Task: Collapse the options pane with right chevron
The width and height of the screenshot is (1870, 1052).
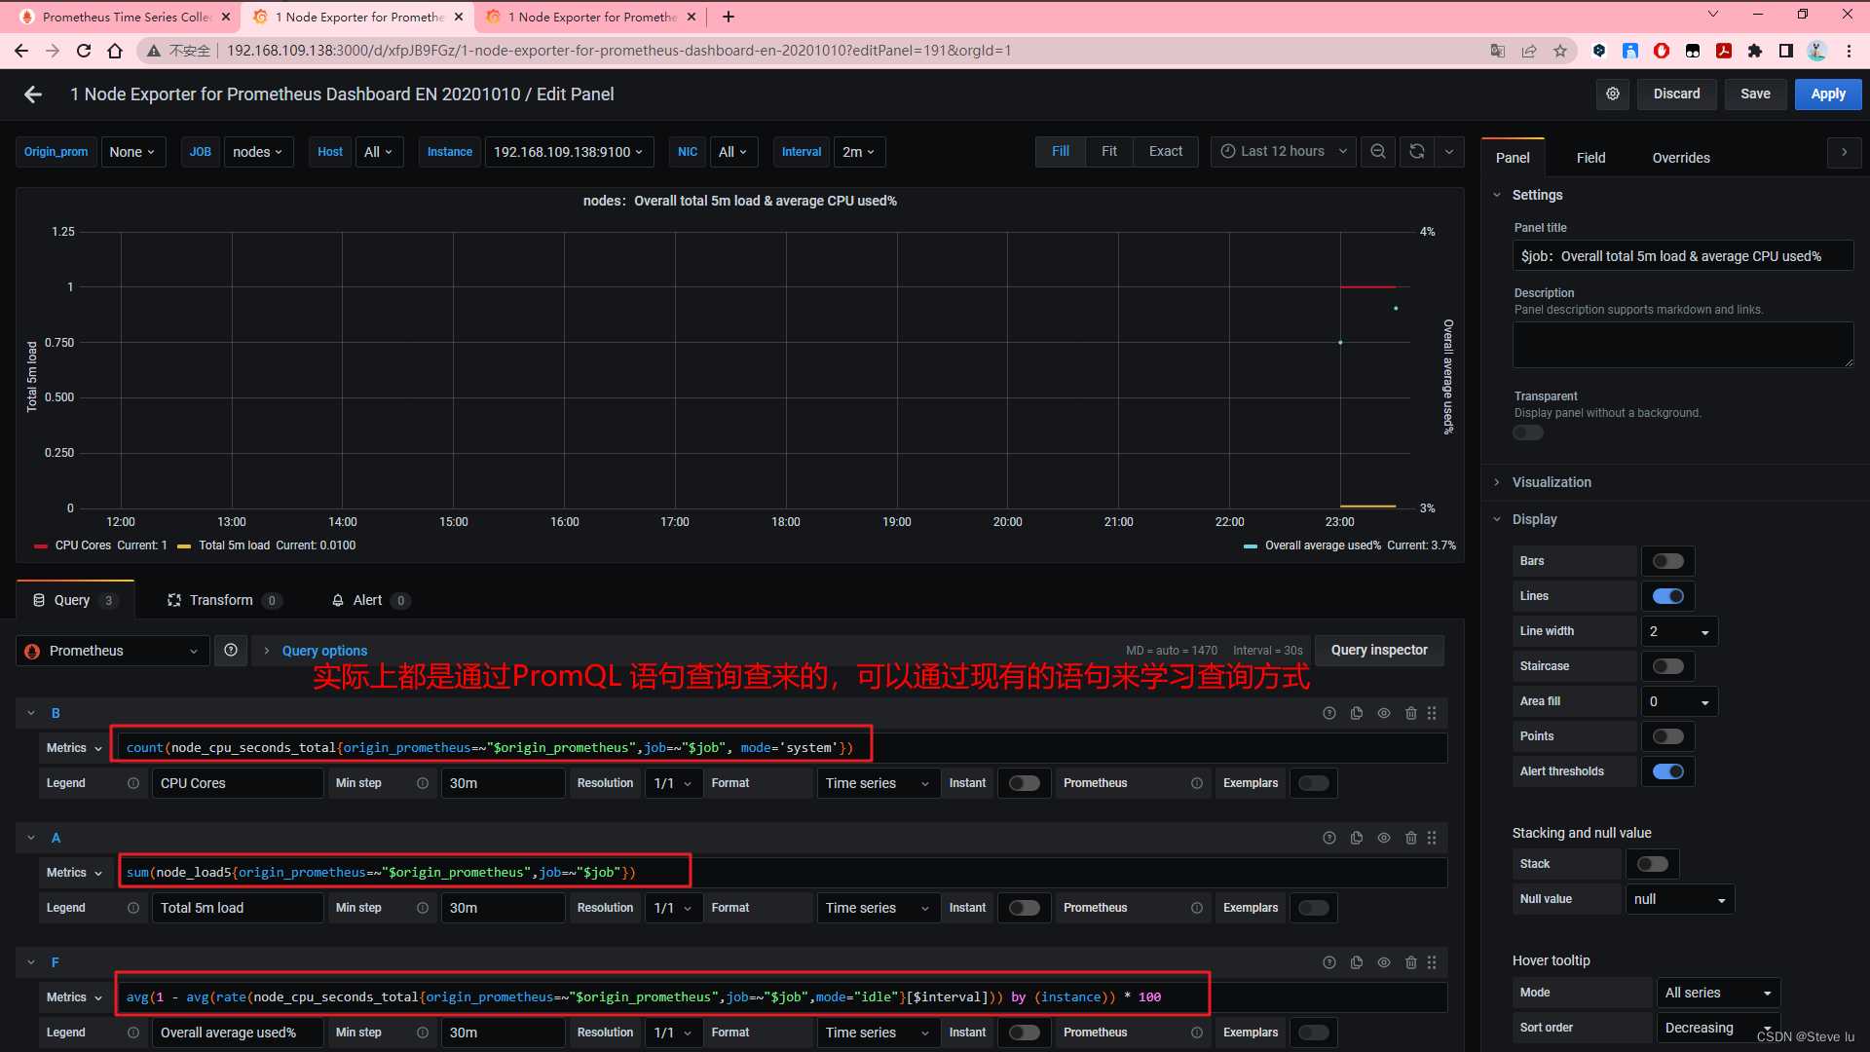Action: pos(1844,153)
